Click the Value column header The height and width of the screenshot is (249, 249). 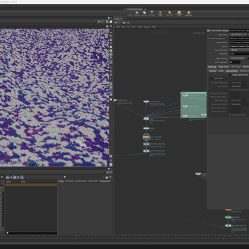tap(23, 182)
